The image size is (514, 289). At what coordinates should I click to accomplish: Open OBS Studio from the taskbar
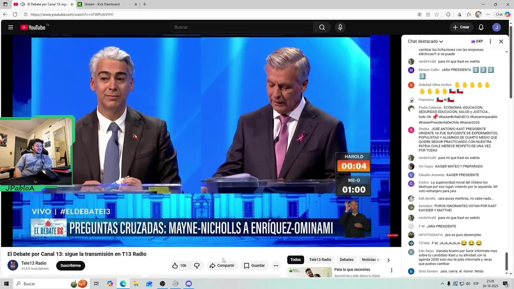point(162,284)
